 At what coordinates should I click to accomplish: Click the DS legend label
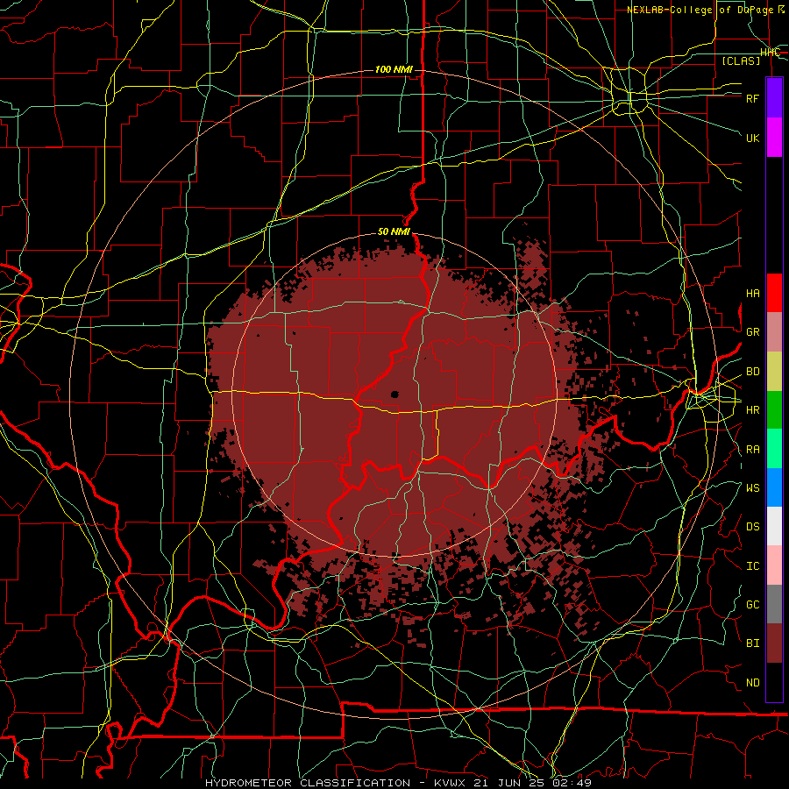pos(752,527)
